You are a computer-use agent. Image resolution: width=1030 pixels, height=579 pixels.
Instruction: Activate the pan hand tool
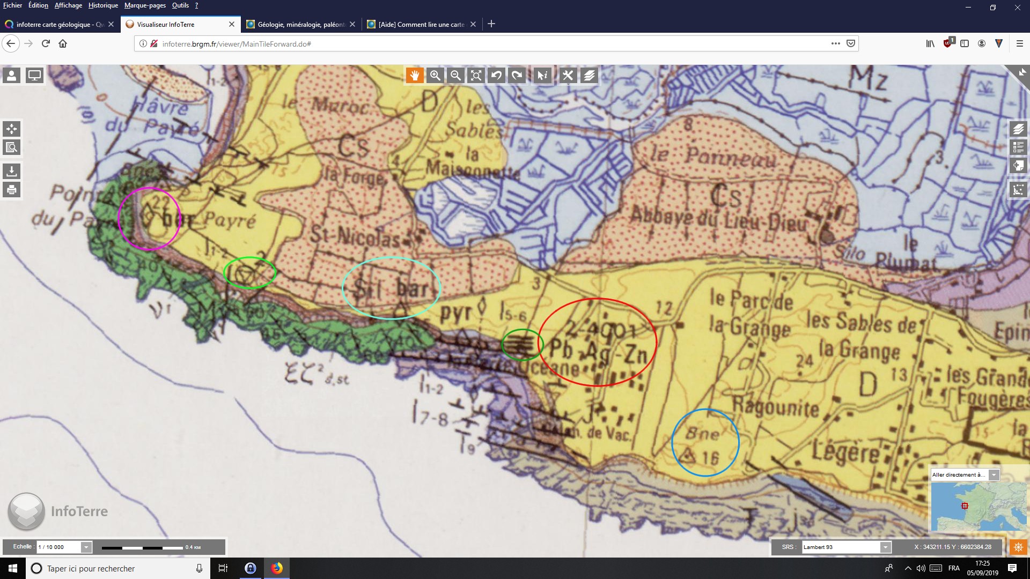click(415, 76)
